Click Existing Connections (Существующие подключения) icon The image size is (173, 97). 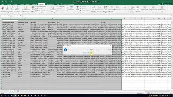pyautogui.click(x=26, y=9)
